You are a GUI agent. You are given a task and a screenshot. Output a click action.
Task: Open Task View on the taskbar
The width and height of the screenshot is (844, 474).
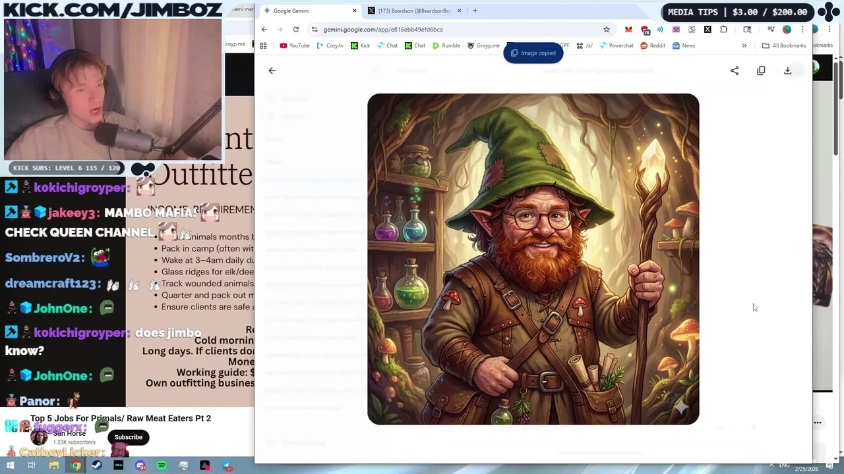tap(32, 466)
